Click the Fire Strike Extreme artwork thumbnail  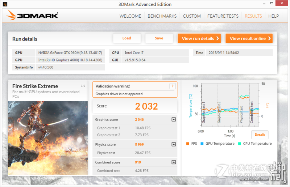48,138
